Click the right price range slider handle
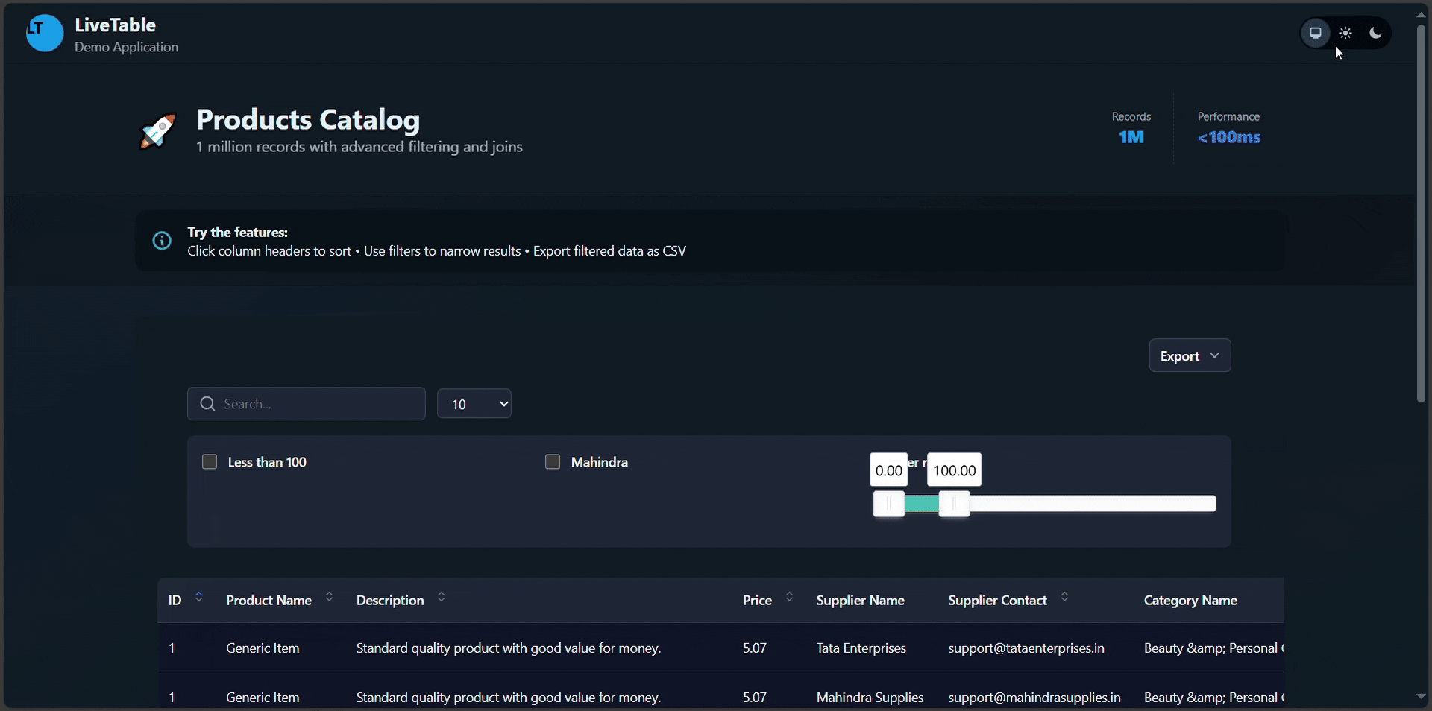This screenshot has height=711, width=1432. click(x=954, y=505)
